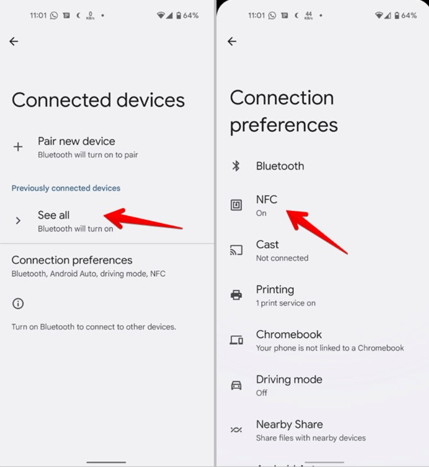The height and width of the screenshot is (467, 429).
Task: Tap the info icon under Connection preferences
Action: 18,304
